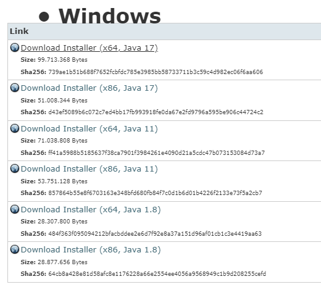Open Download Installer (x86, Java 17) link
The width and height of the screenshot is (321, 287).
90,88
